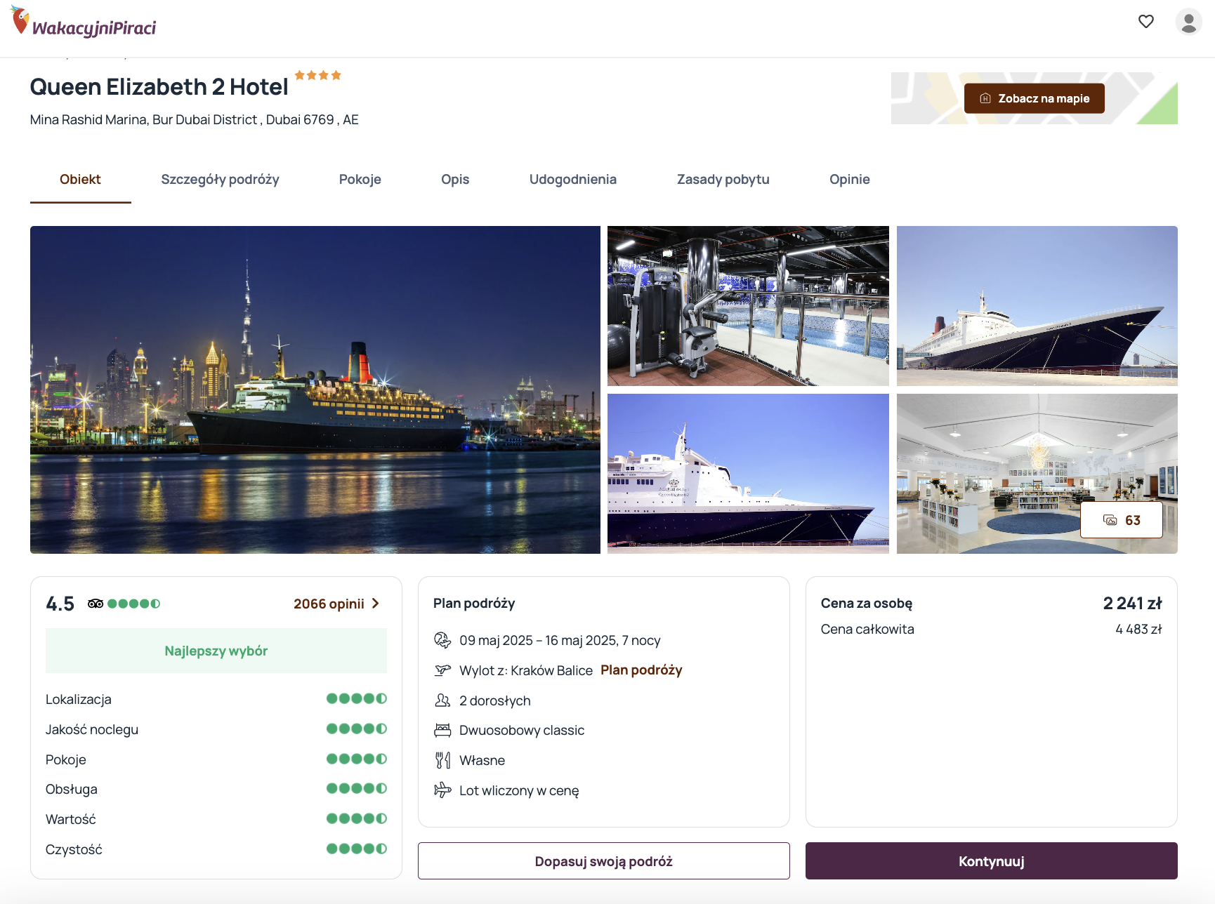Viewport: 1215px width, 904px height.
Task: Open the Opinie tab
Action: pyautogui.click(x=849, y=180)
